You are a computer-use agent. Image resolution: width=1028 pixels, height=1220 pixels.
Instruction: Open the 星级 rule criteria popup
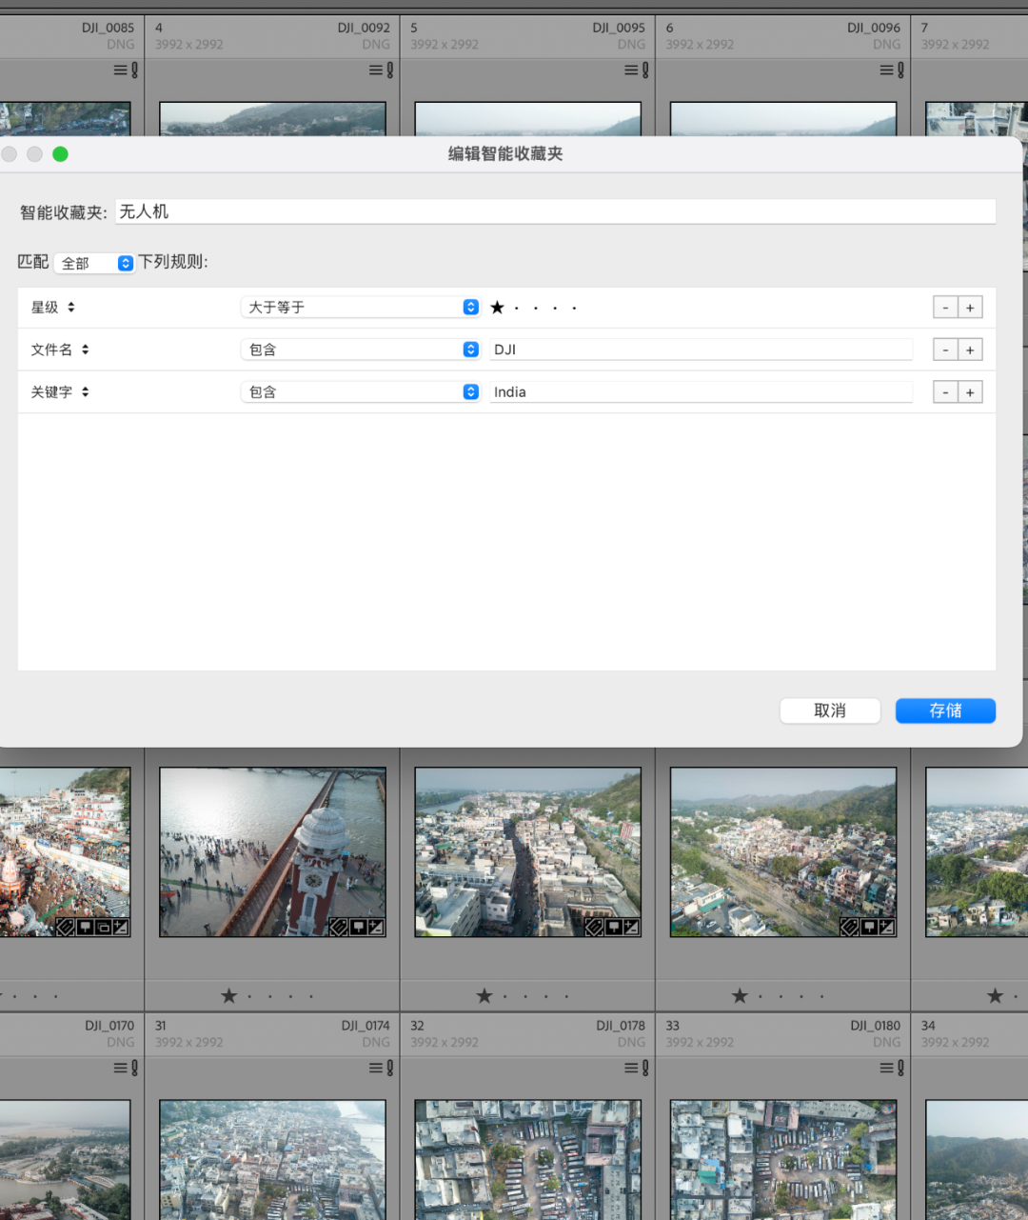click(x=53, y=308)
